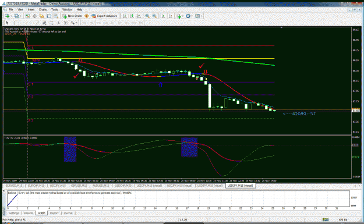Expand the New Chart dropdown arrow
Image resolution: width=364 pixels, height=224 pixels.
(x=11, y=16)
